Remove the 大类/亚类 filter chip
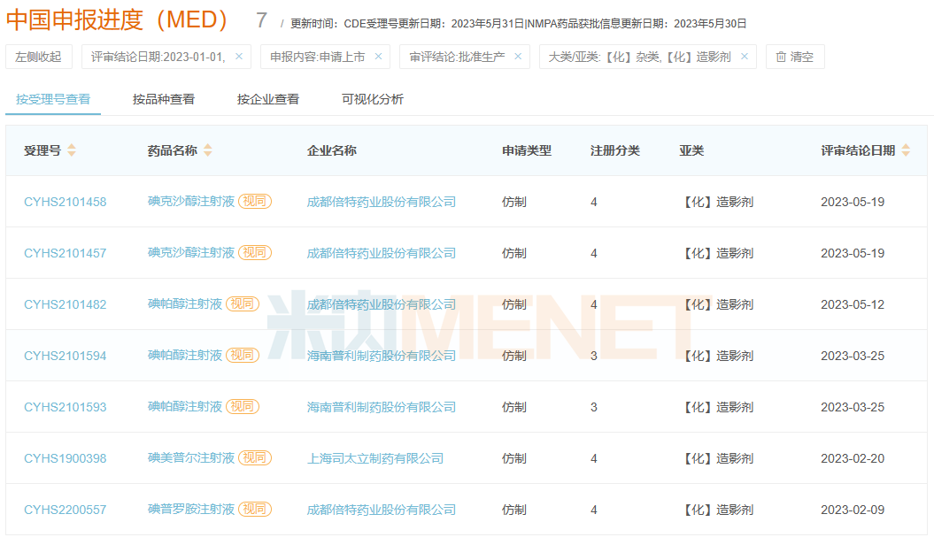Image resolution: width=934 pixels, height=545 pixels. click(x=745, y=57)
